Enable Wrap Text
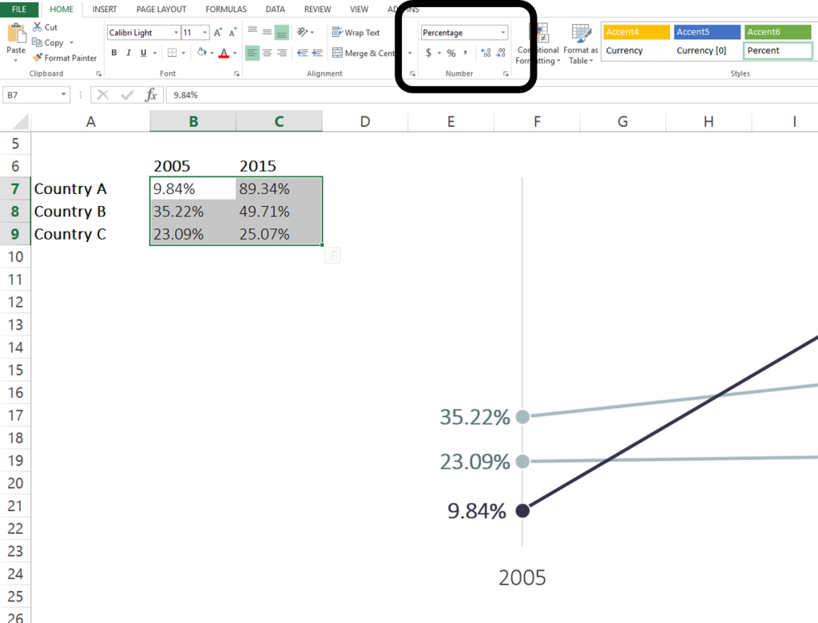818x623 pixels. (x=355, y=33)
